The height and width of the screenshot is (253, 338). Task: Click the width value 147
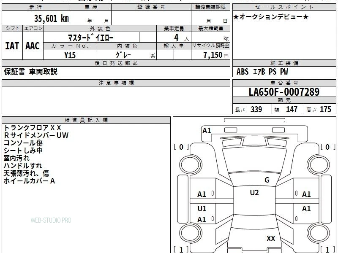(292, 109)
